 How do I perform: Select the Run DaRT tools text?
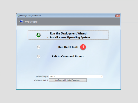point(68,47)
